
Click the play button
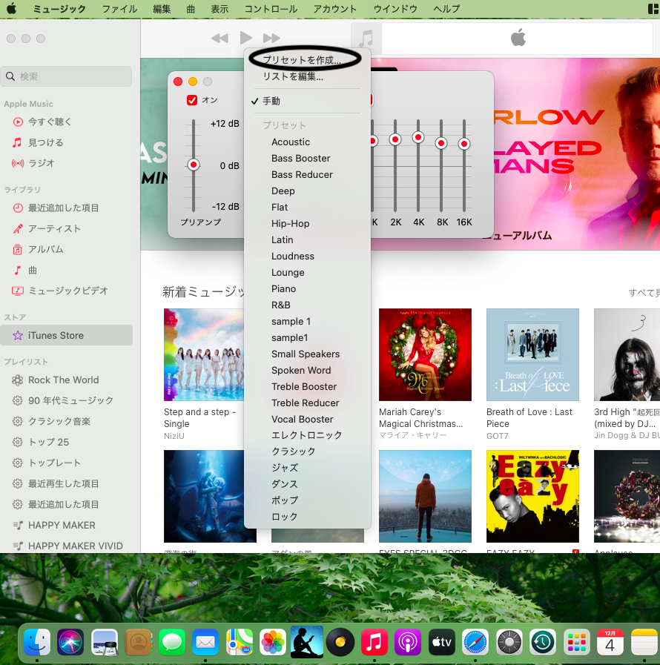pos(245,38)
